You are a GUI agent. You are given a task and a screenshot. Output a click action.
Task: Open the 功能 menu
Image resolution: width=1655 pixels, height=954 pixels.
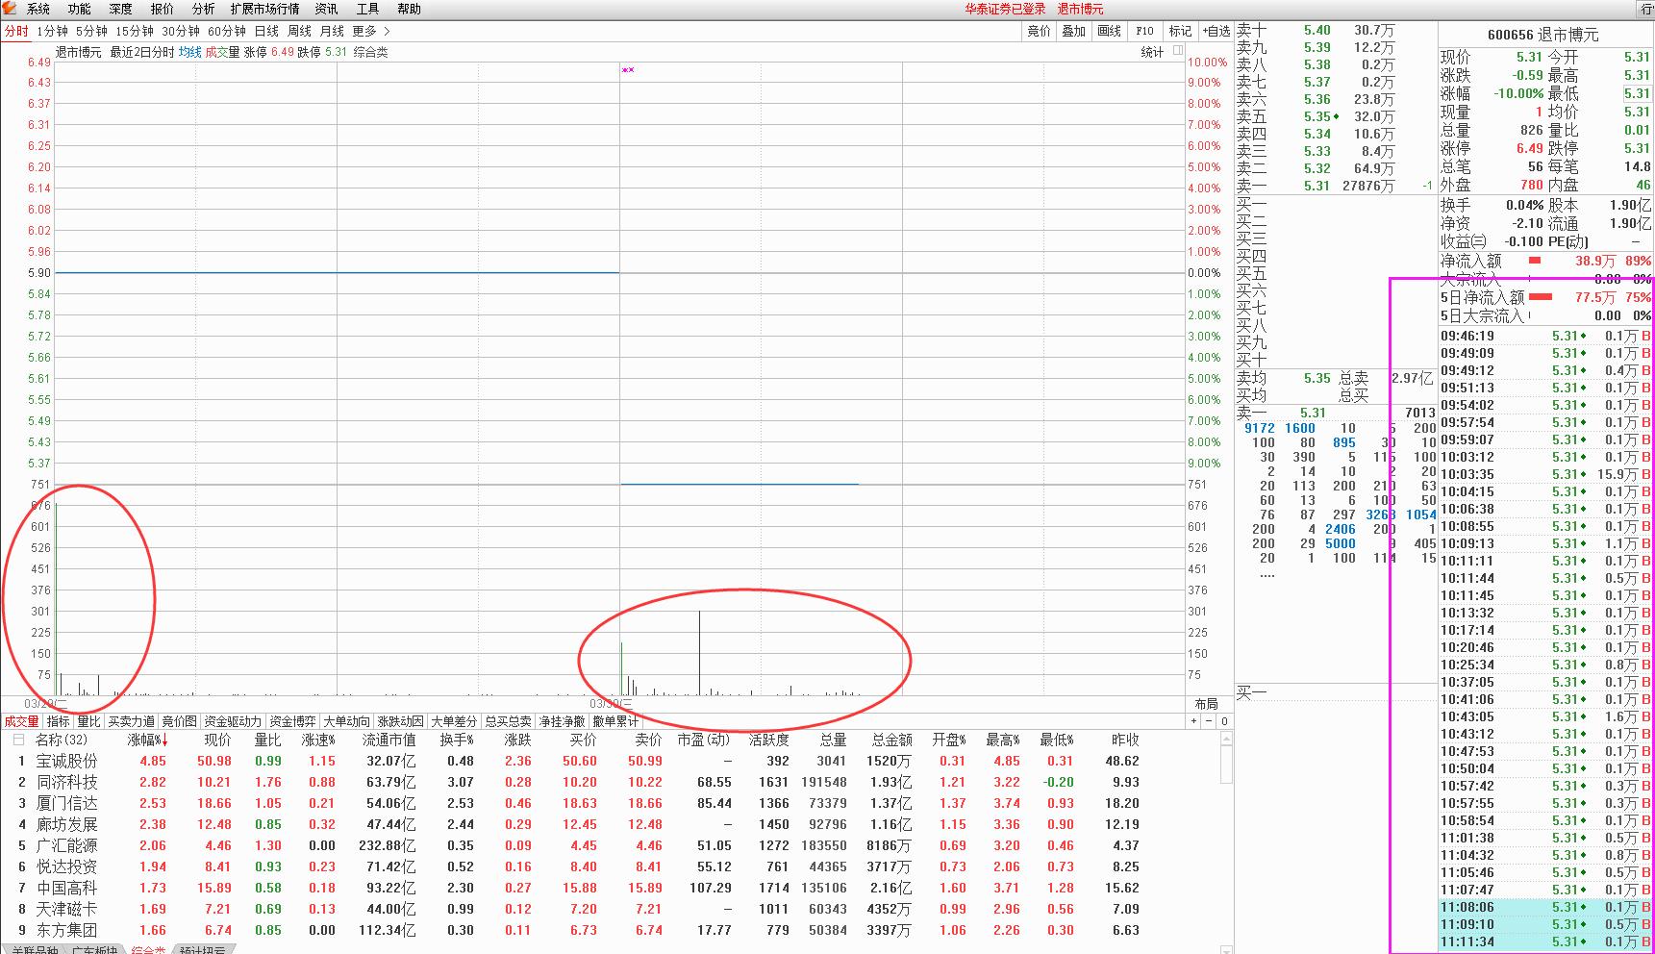[x=80, y=9]
